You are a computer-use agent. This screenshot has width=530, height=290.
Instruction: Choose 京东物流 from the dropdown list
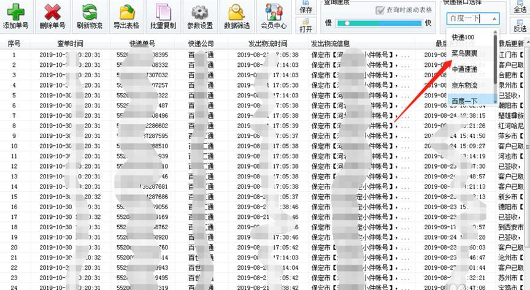[x=464, y=85]
